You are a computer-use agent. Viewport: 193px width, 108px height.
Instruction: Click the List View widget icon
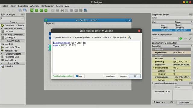click(x=2, y=31)
